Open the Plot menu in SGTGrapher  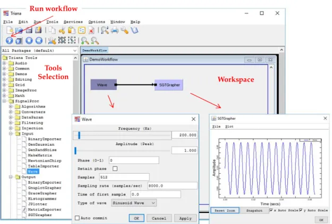[229, 127]
